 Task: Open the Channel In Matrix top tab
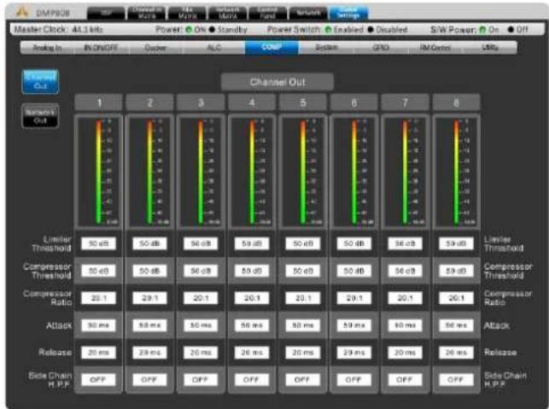click(147, 13)
